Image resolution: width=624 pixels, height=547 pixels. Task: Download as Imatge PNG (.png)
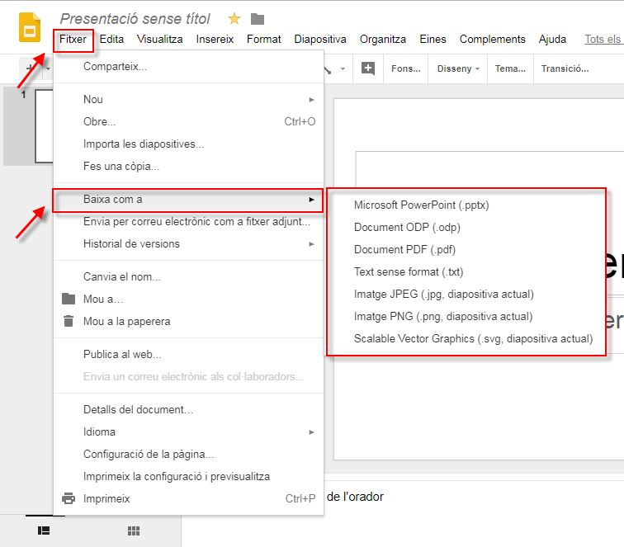[x=466, y=317]
